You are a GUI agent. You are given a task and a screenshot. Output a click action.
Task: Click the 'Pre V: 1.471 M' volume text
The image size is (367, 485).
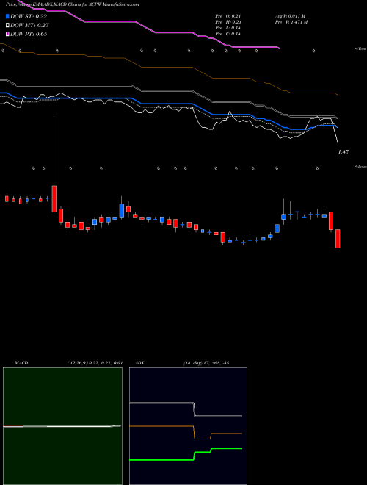(291, 22)
